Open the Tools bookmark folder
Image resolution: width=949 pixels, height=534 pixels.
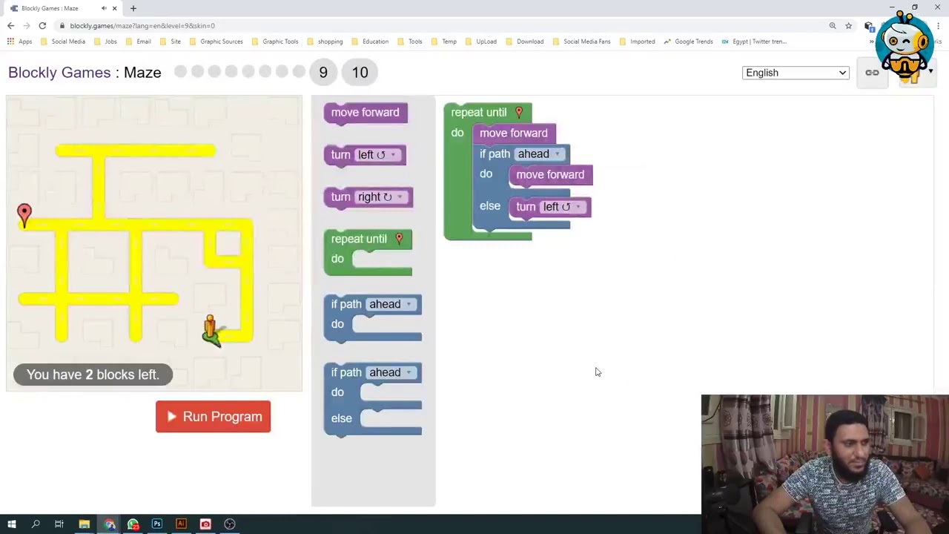tap(410, 42)
